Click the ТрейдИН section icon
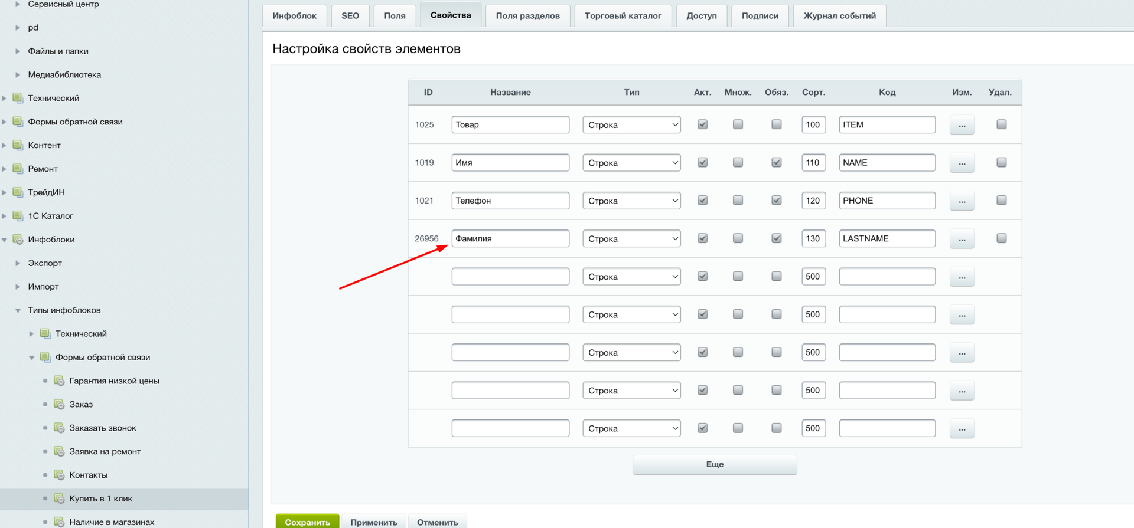Screen dimensions: 1134x528 (x=18, y=192)
